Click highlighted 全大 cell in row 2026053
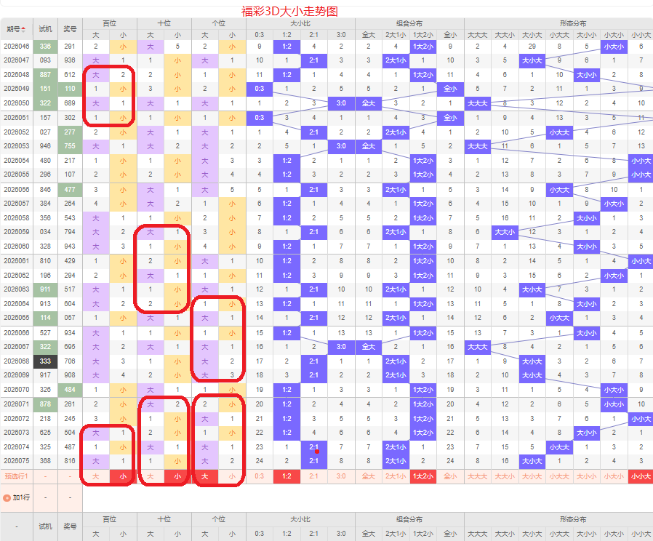 pos(369,146)
